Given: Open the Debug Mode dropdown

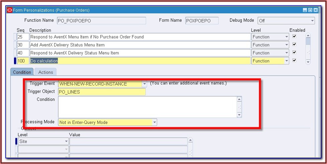Looking at the screenshot, I should point(312,21).
